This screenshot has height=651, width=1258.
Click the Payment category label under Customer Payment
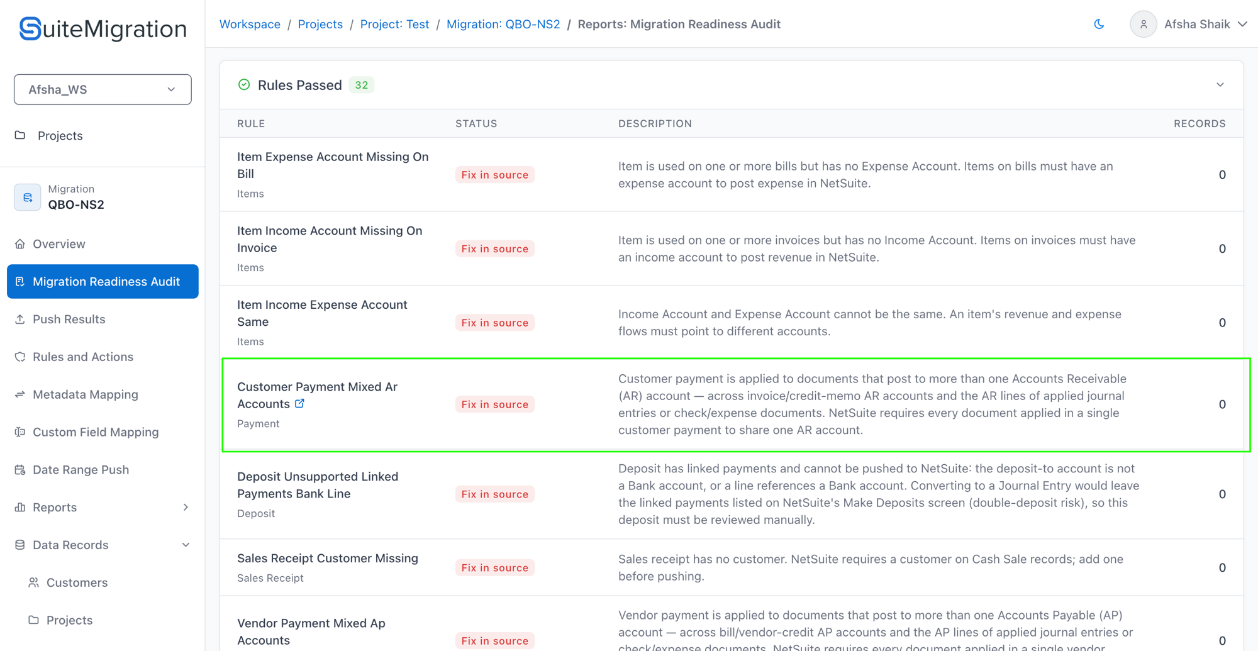click(258, 423)
